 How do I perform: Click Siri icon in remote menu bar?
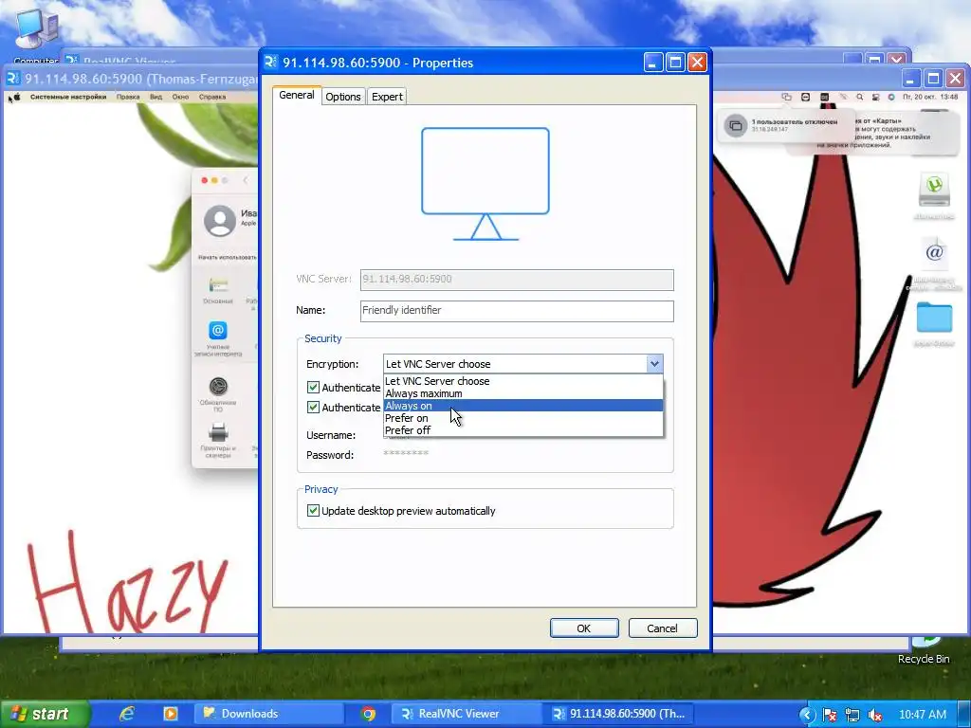pos(891,98)
